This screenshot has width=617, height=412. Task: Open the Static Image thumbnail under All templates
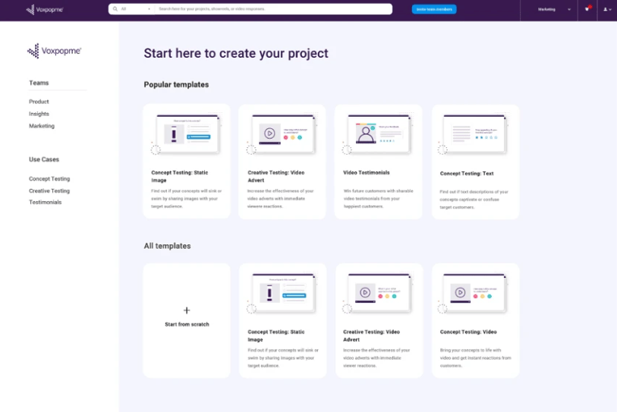[x=282, y=293]
